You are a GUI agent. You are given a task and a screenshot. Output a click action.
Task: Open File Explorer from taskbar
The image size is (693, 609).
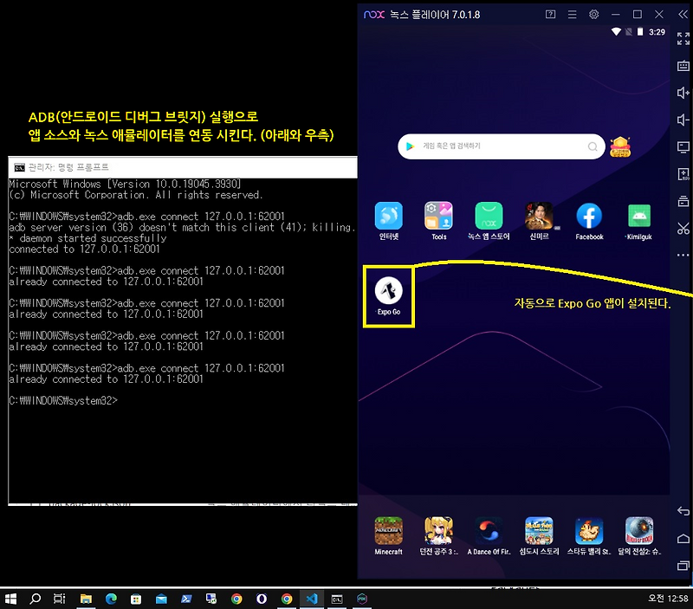pyautogui.click(x=86, y=599)
